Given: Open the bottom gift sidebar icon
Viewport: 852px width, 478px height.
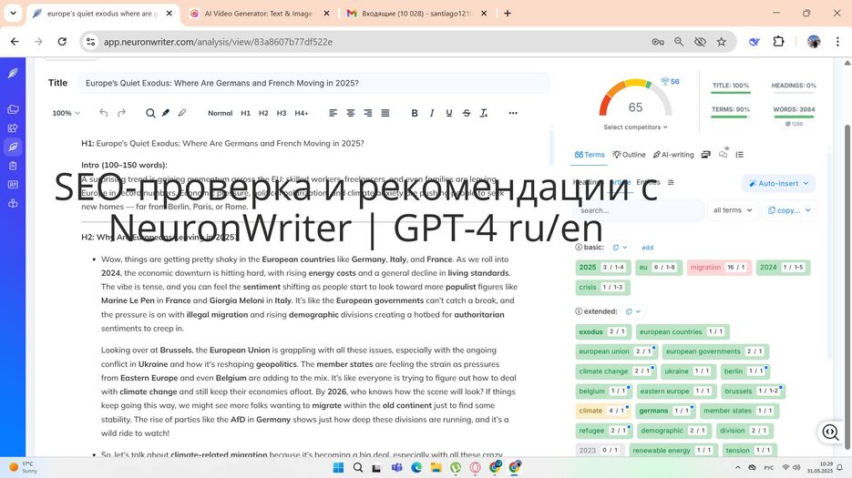Looking at the screenshot, I should tap(13, 203).
